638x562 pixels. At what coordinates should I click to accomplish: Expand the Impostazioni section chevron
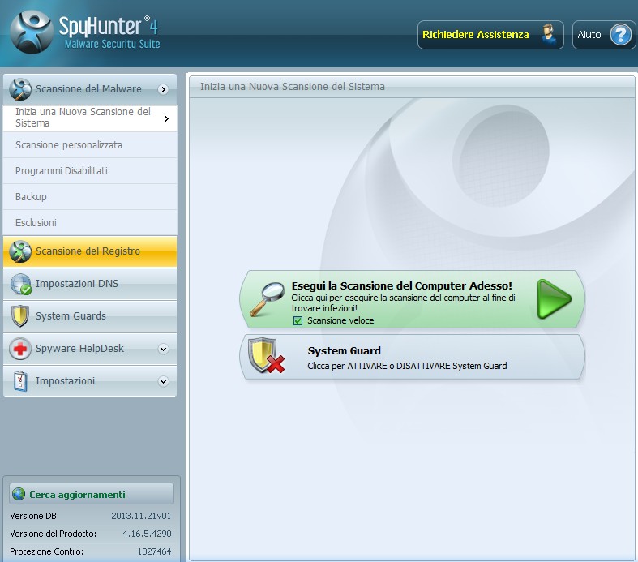click(163, 381)
